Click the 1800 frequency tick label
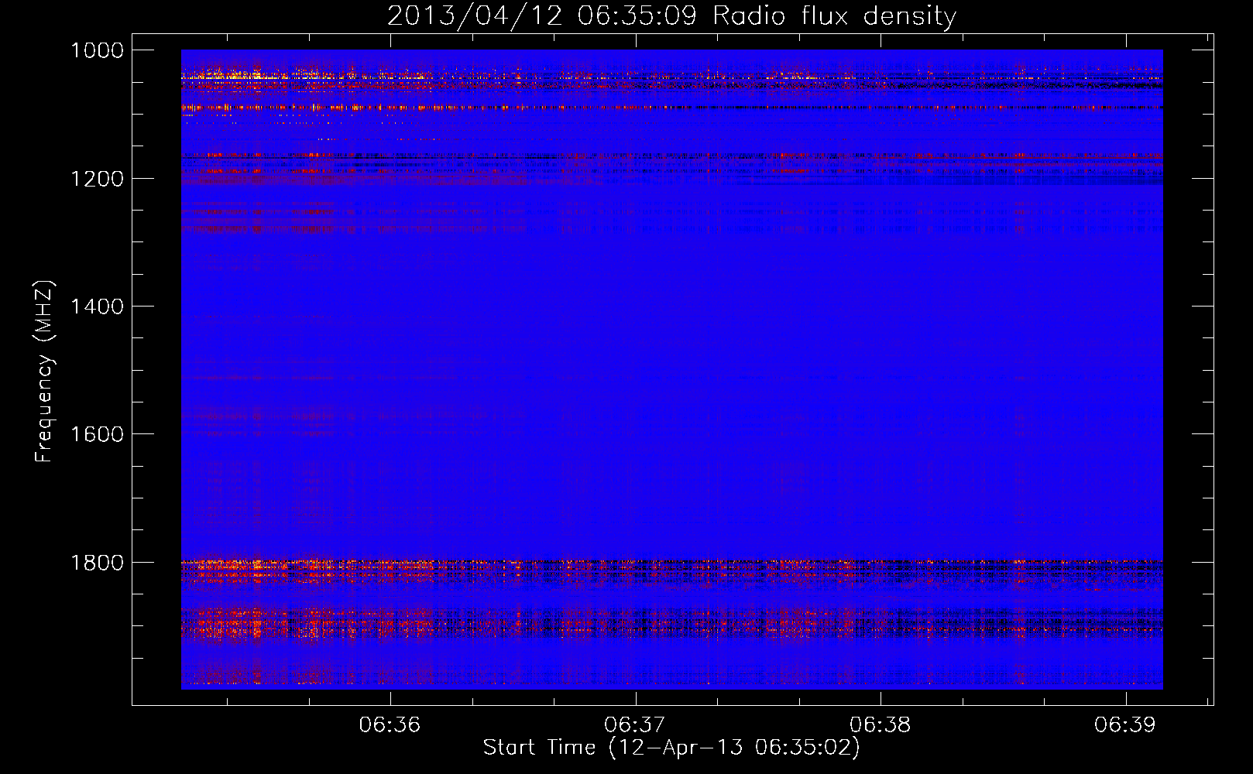The image size is (1253, 774). pos(97,563)
